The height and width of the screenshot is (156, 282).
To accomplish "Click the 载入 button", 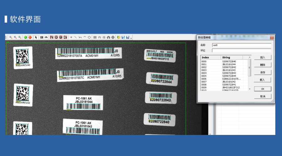I will point(262,80).
